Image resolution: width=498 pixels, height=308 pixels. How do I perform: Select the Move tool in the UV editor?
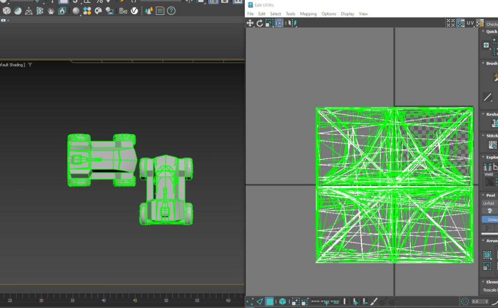(x=250, y=23)
